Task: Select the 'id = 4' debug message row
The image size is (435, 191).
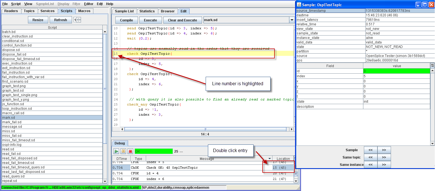Action: pyautogui.click(x=203, y=173)
